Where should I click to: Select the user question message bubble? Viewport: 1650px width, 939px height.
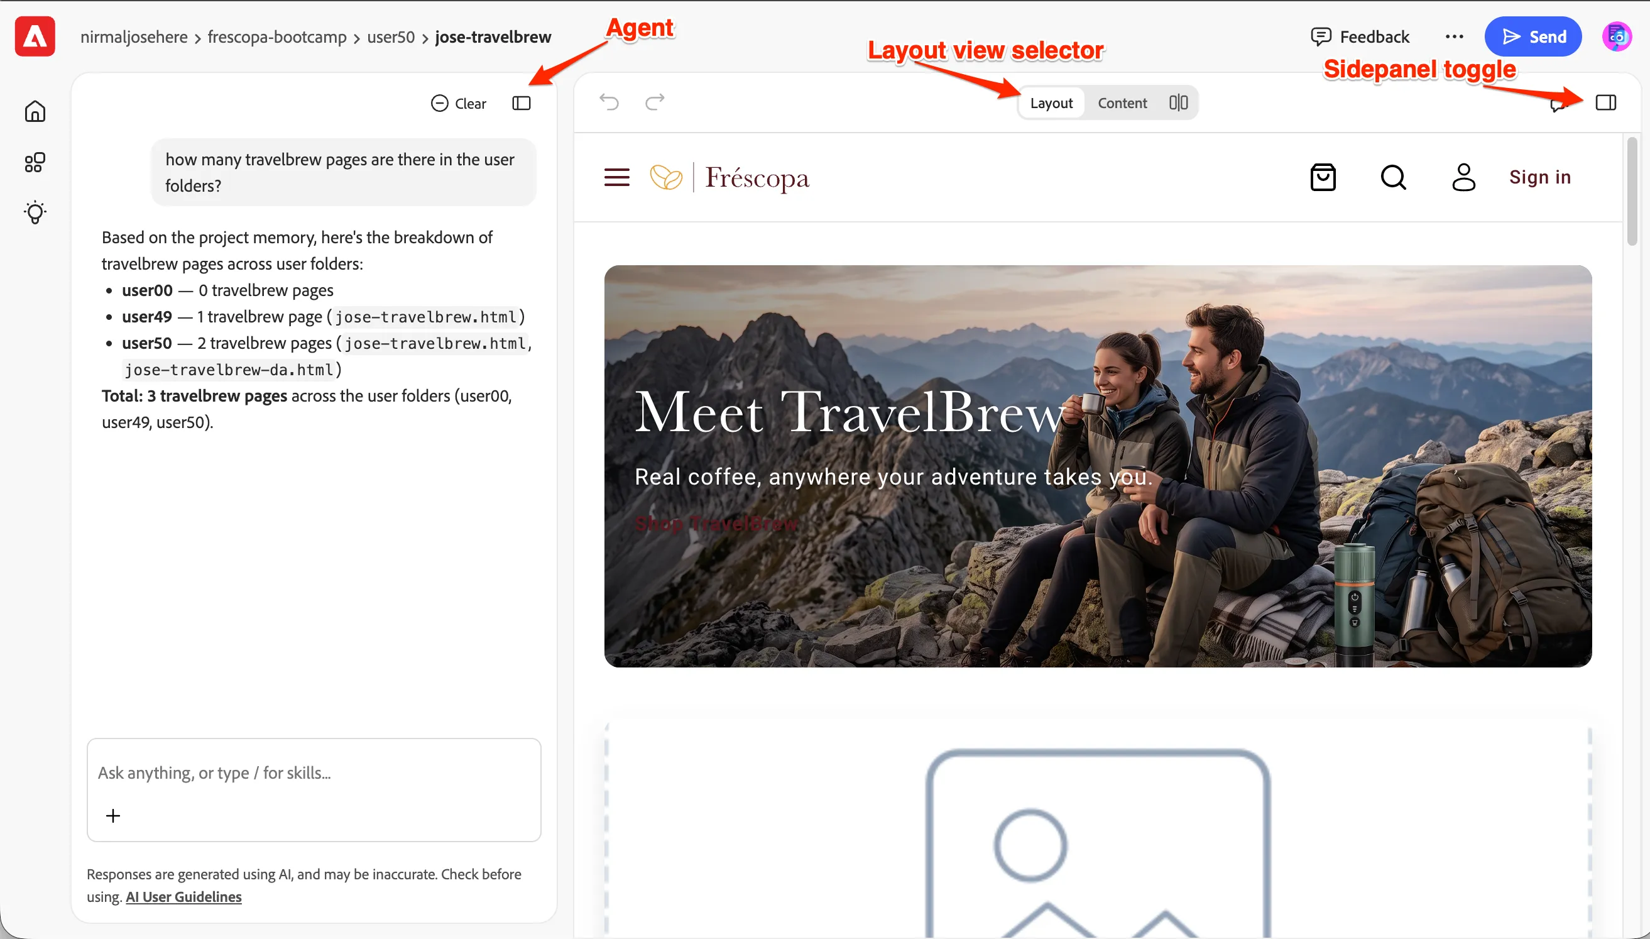tap(344, 172)
